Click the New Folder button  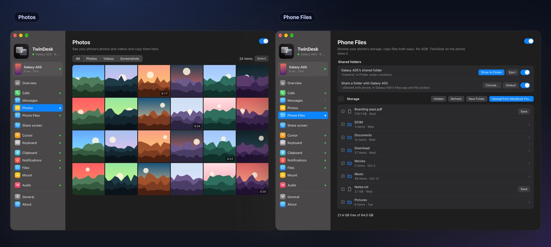point(477,99)
